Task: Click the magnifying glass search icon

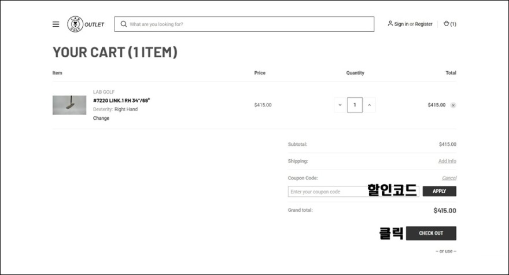Action: [124, 24]
